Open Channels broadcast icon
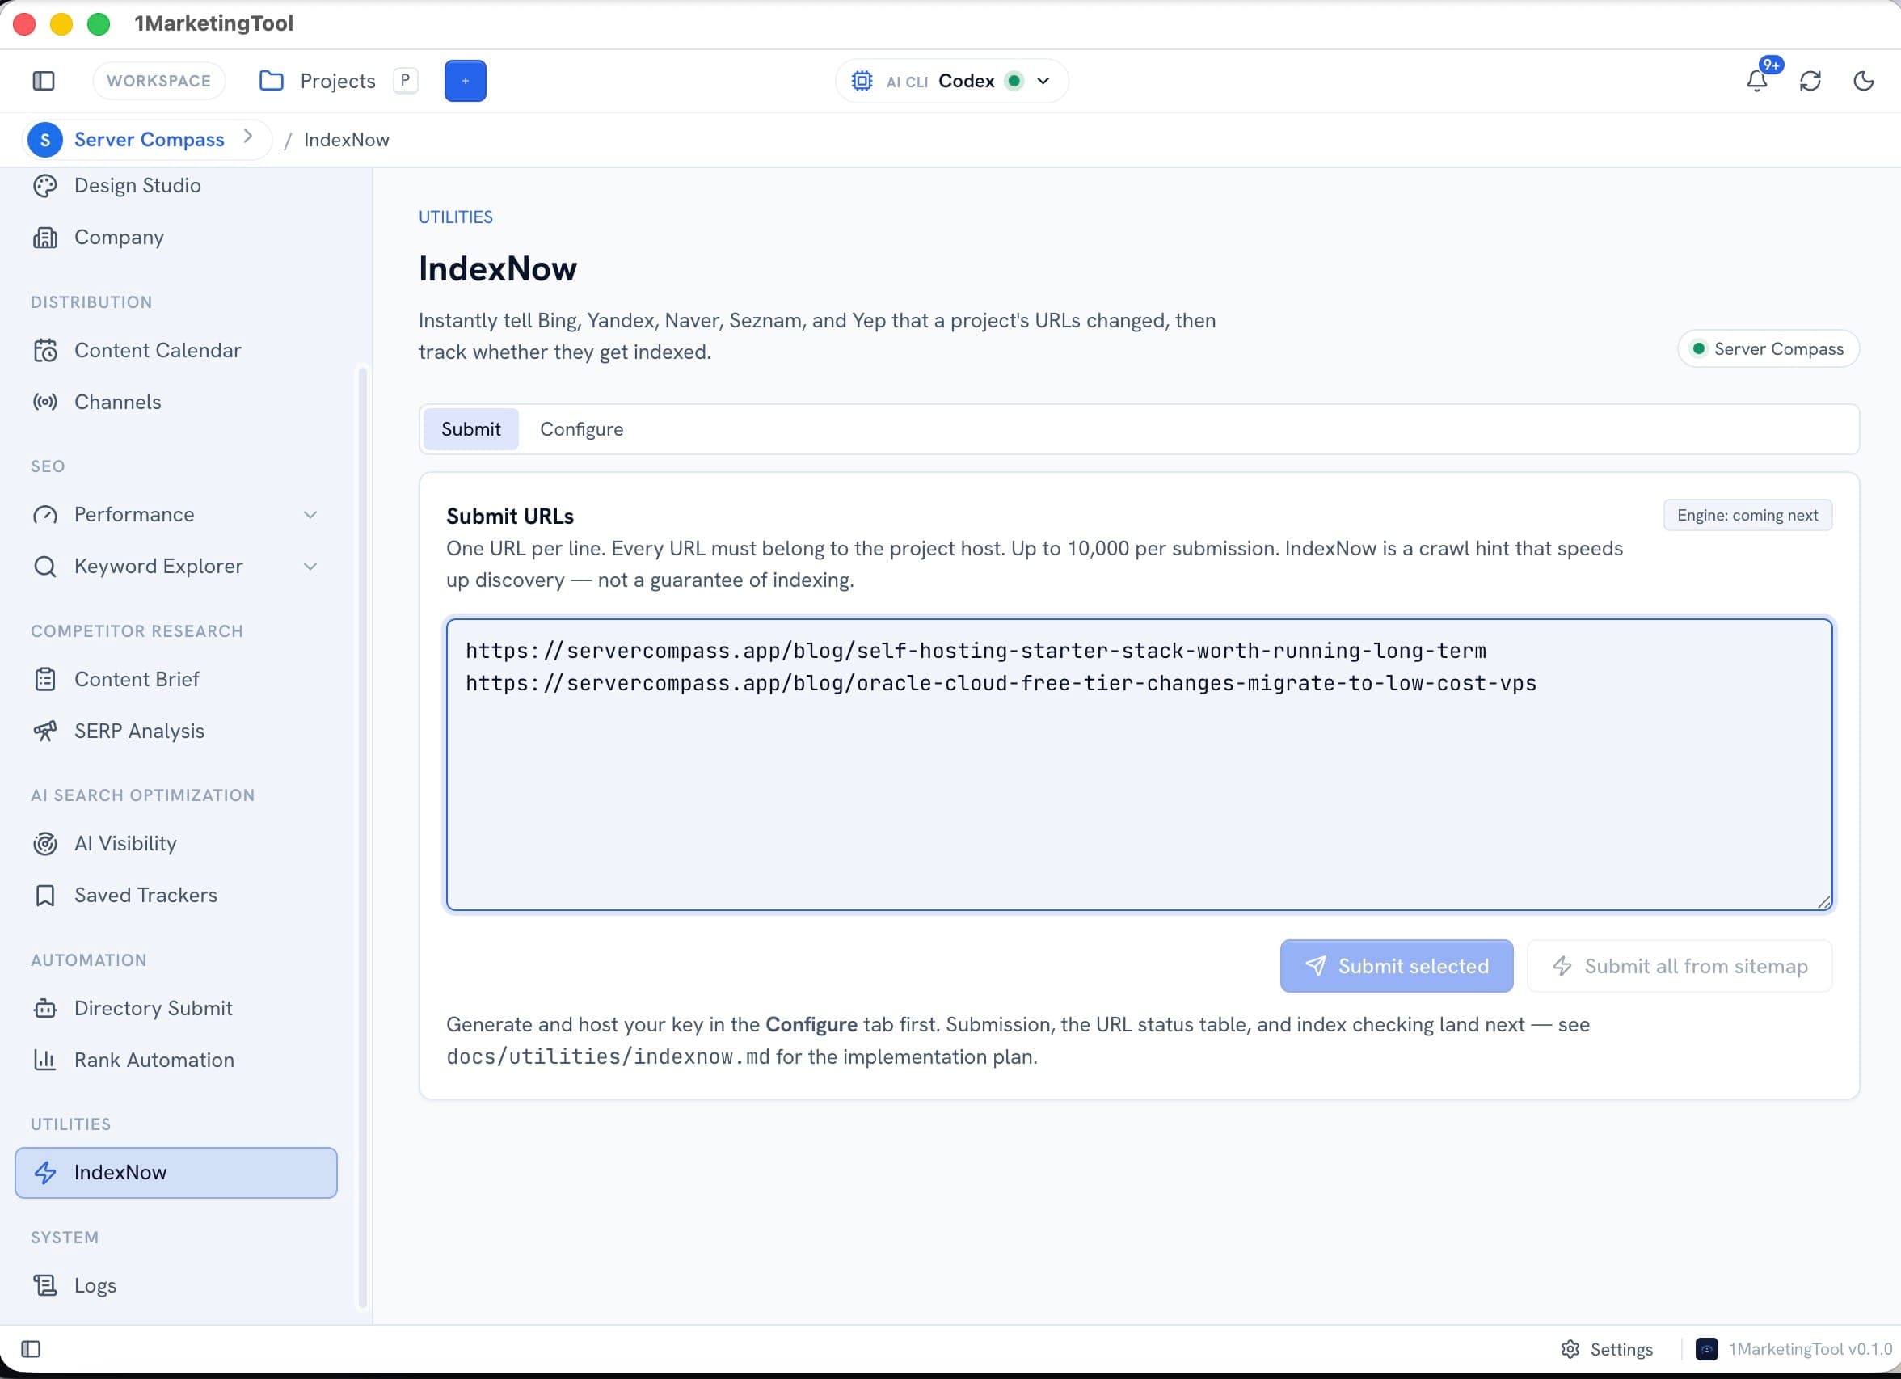 click(x=45, y=402)
